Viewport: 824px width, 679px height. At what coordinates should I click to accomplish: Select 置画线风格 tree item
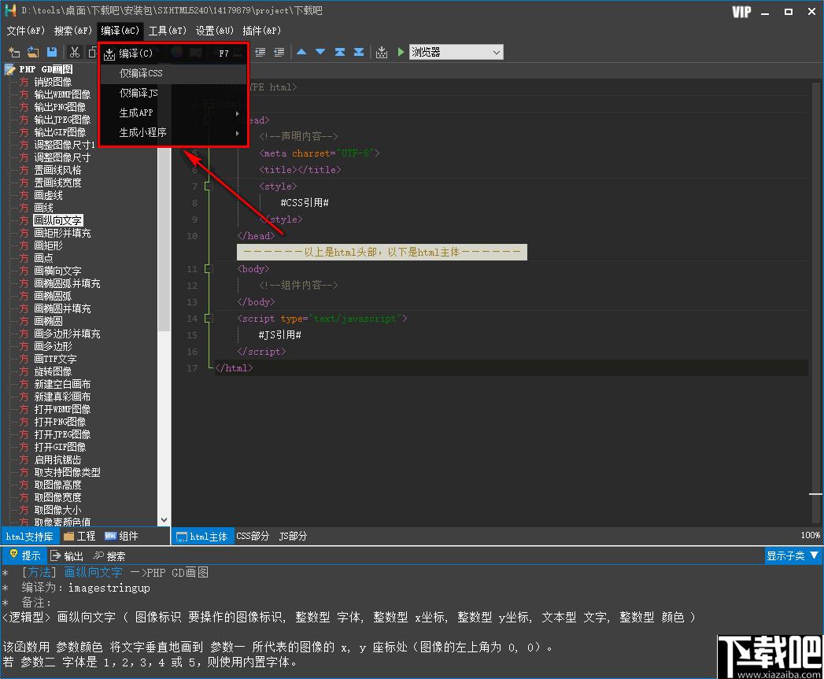point(57,170)
